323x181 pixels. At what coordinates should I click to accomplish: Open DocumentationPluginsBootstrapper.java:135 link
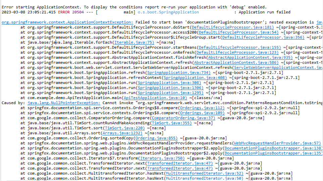pos(273,153)
